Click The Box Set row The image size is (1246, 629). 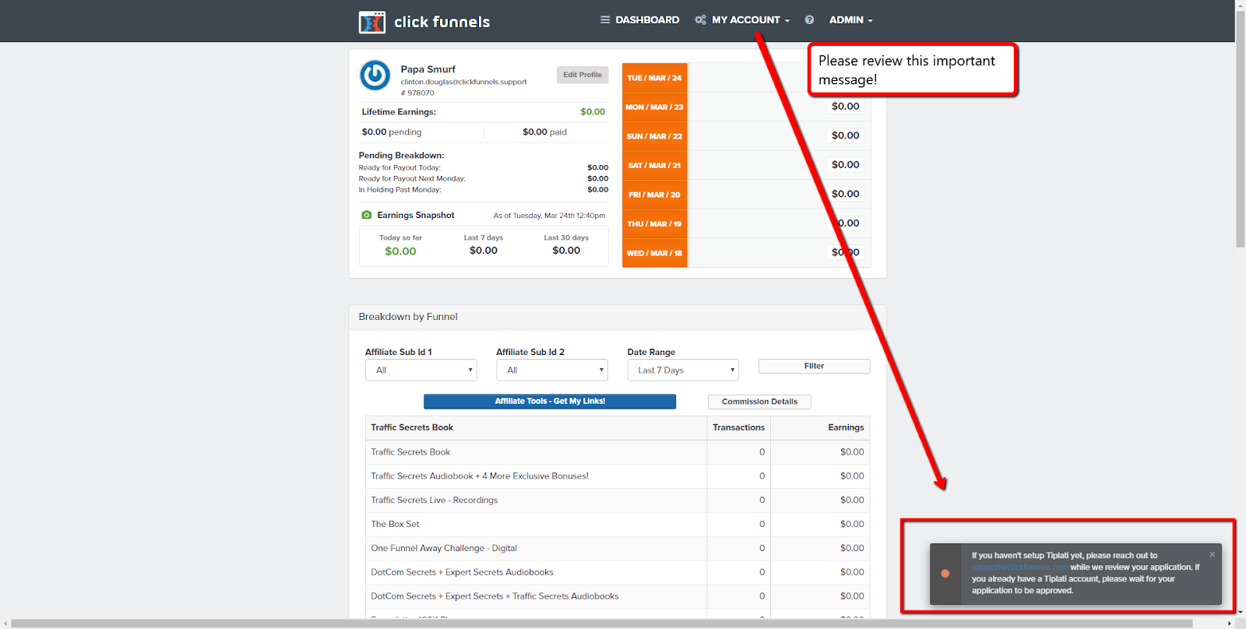(618, 525)
